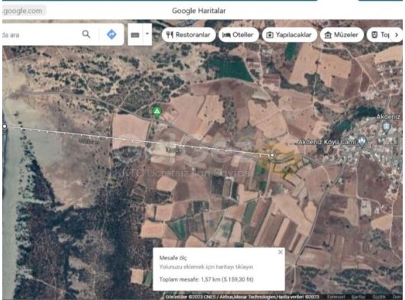Click the search magnifier icon

[86, 34]
